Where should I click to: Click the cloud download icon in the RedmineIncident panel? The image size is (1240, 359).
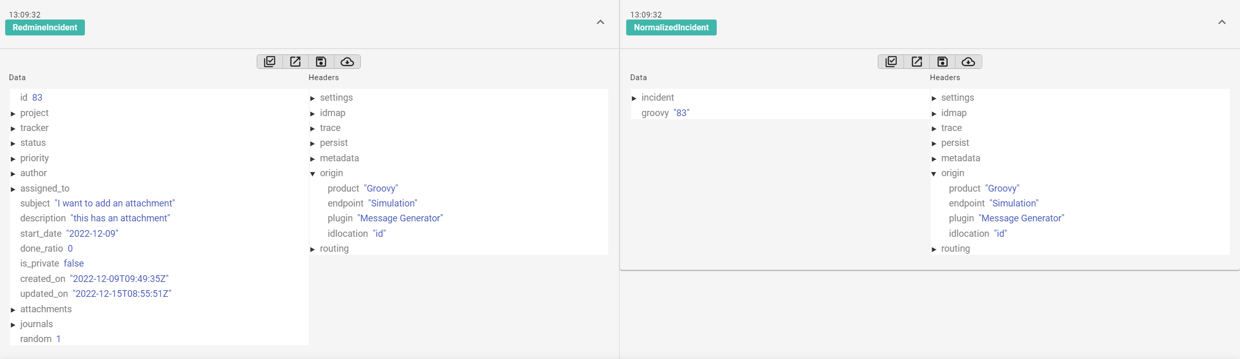[347, 62]
